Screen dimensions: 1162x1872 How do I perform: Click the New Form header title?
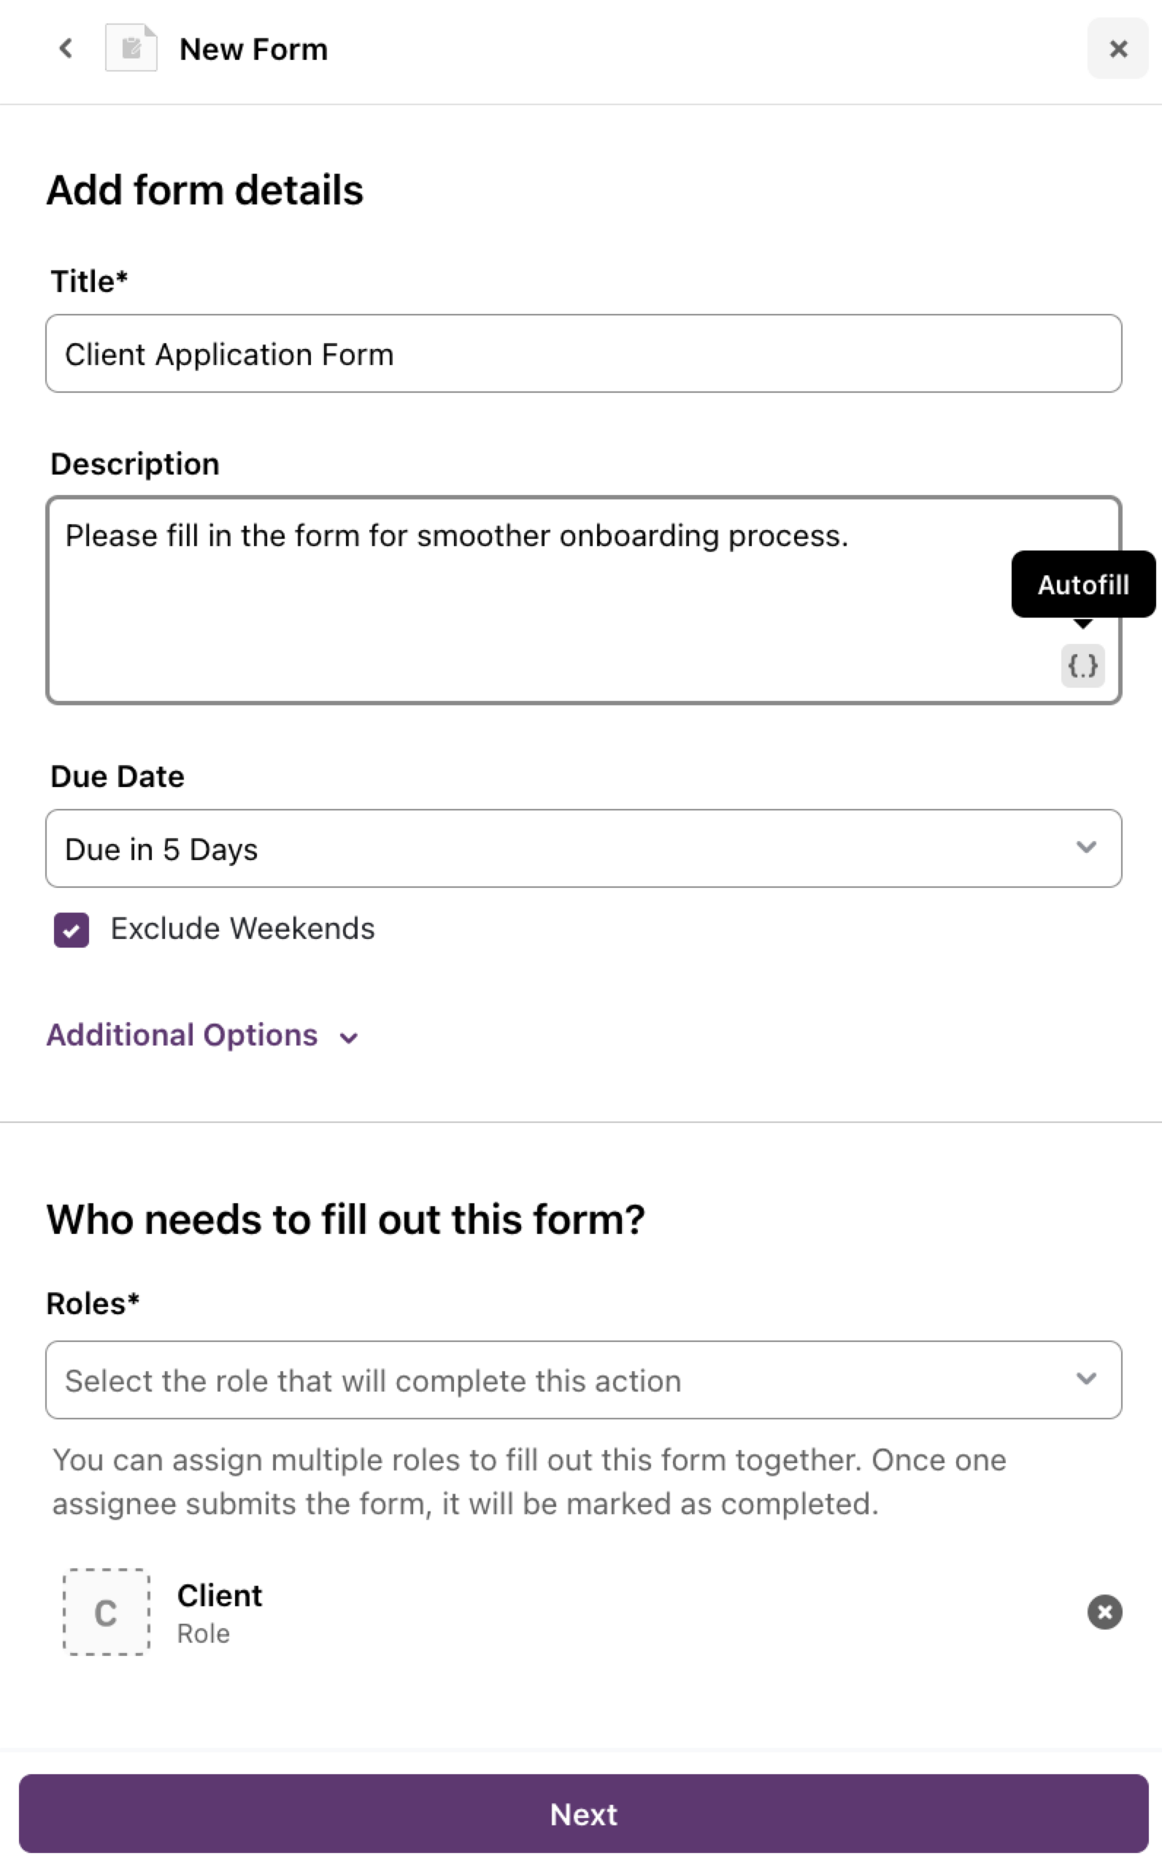coord(253,49)
